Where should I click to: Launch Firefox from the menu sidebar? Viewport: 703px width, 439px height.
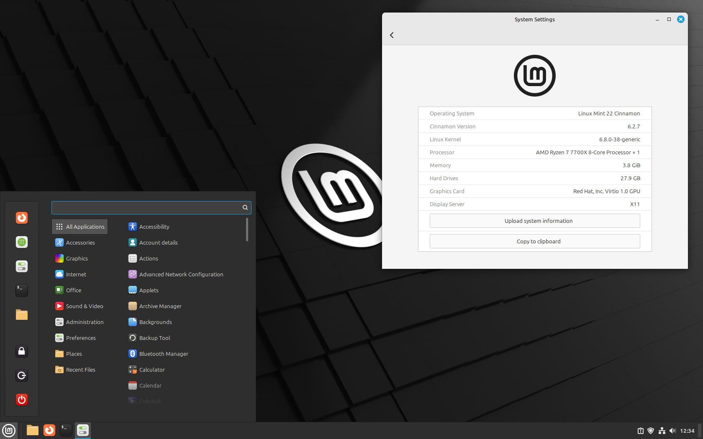[21, 218]
